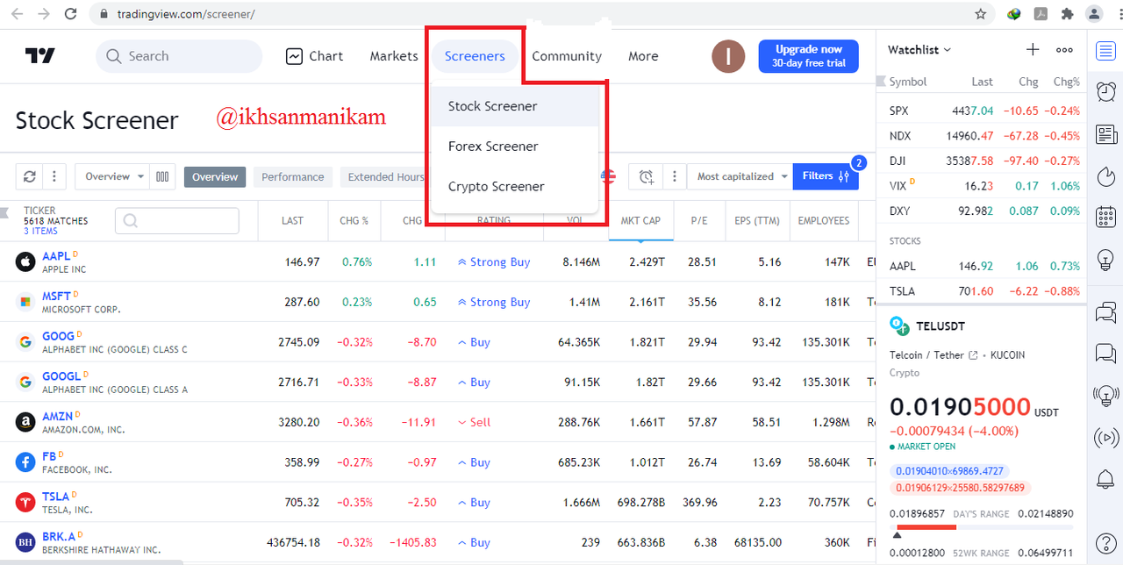This screenshot has width=1123, height=565.
Task: Click the 3 ITEMS link under ticker
Action: [x=40, y=231]
